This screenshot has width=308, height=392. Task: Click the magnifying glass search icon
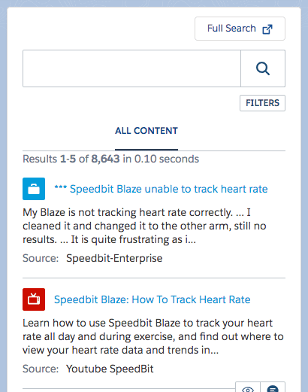[x=263, y=68]
